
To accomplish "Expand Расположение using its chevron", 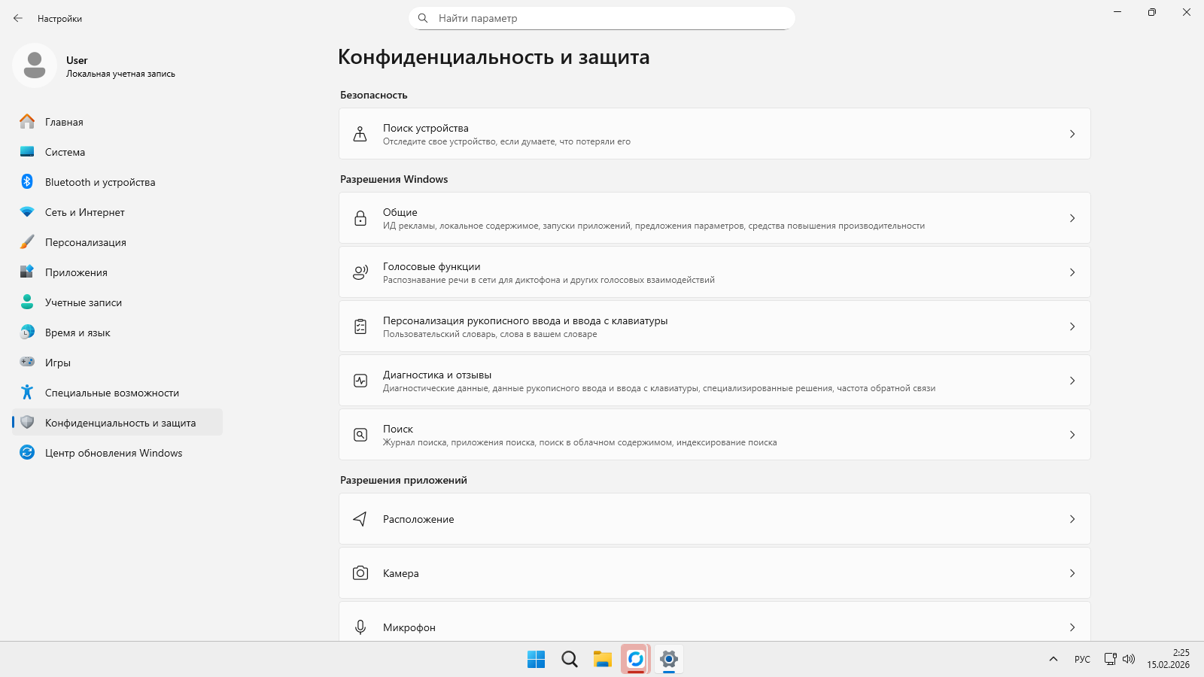I will (1072, 519).
